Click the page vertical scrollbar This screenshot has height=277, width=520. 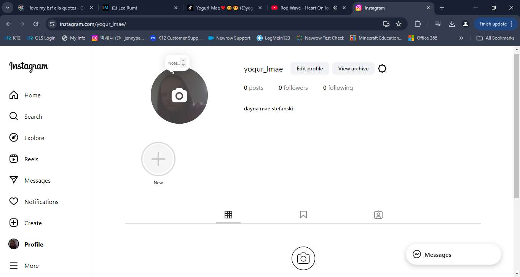[x=517, y=126]
